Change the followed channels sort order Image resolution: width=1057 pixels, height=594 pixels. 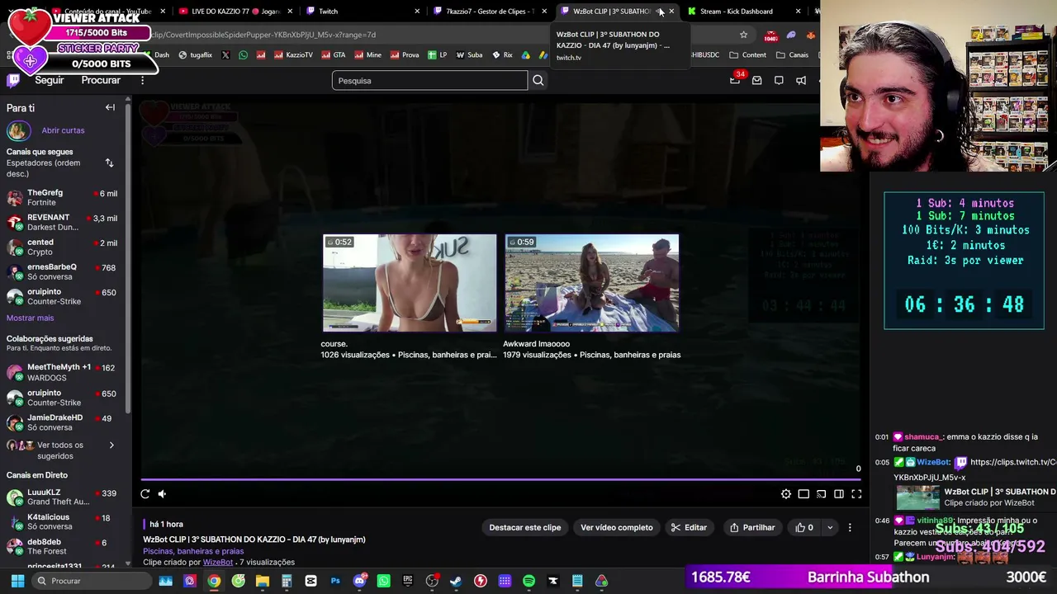109,163
